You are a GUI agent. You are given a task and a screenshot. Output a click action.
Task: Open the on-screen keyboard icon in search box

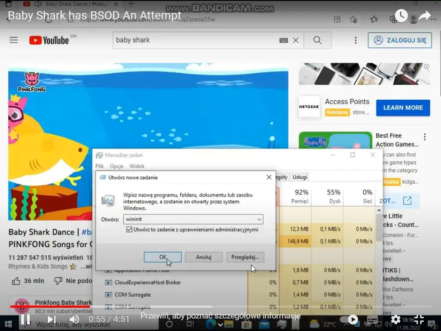tap(283, 40)
